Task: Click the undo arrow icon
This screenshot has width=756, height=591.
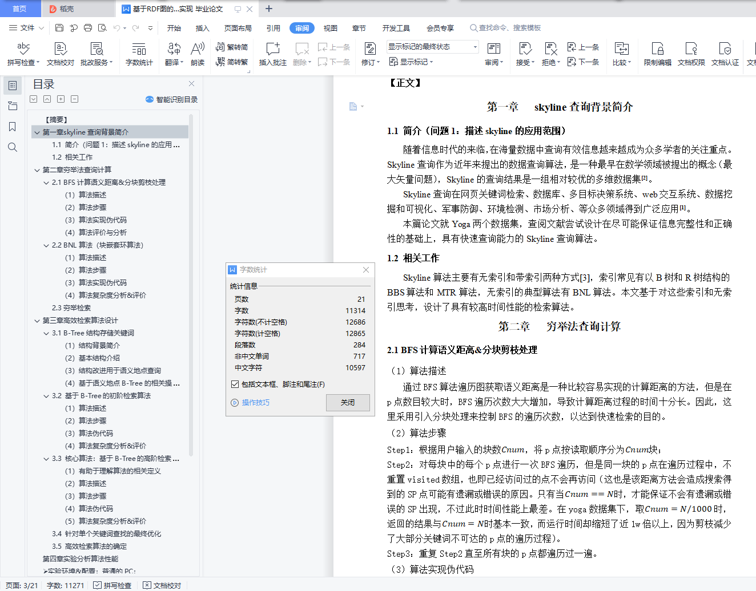Action: 117,28
